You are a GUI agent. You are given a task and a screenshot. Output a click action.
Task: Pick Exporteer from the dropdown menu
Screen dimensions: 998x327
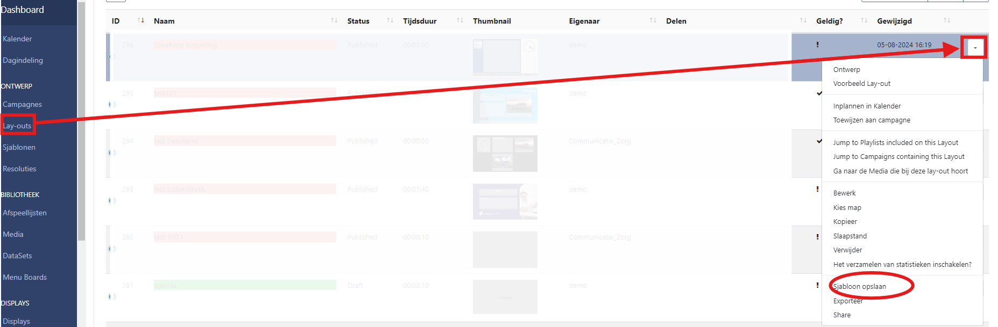pyautogui.click(x=848, y=301)
